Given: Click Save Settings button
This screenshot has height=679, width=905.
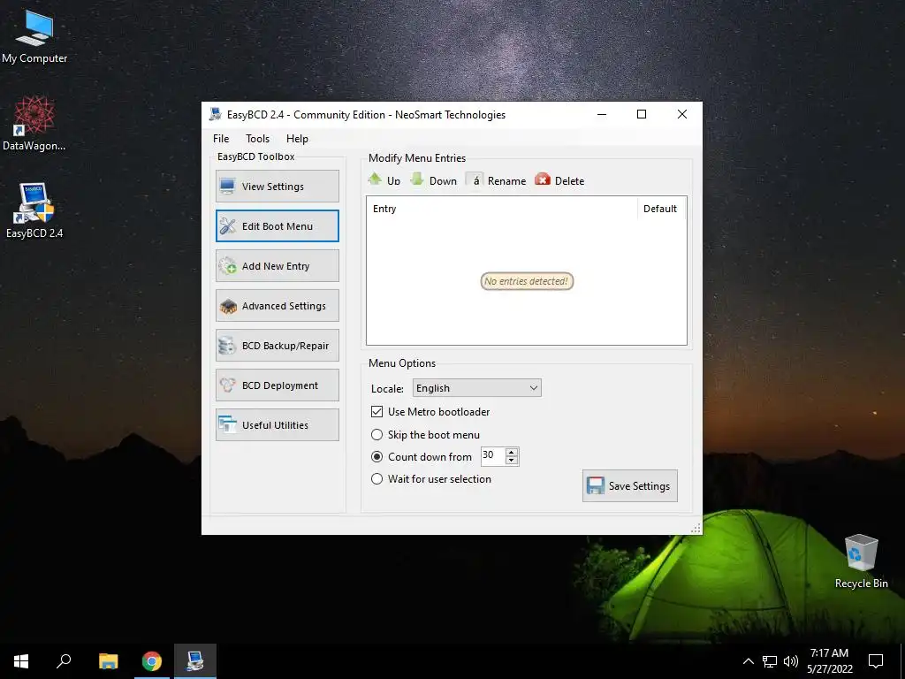Looking at the screenshot, I should click(x=629, y=485).
